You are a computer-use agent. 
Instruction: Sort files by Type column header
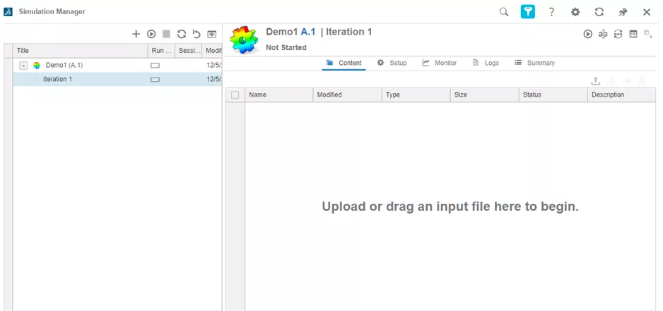point(416,95)
